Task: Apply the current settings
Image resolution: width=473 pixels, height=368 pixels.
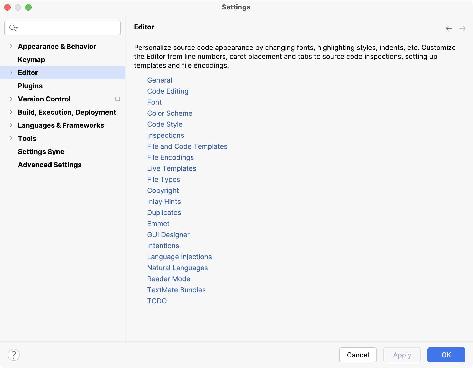Action: coord(402,355)
